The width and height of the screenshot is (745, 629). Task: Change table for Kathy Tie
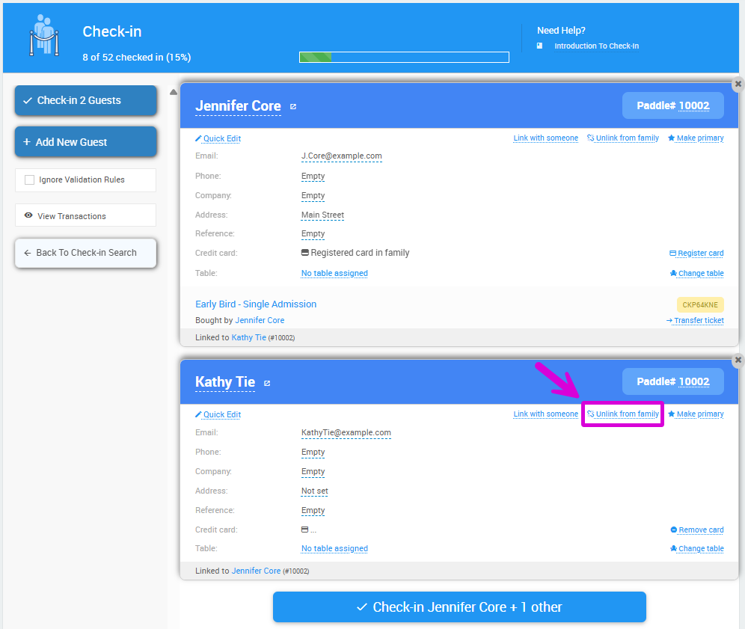click(696, 549)
